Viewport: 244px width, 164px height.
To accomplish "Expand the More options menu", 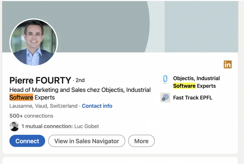I will pos(141,141).
